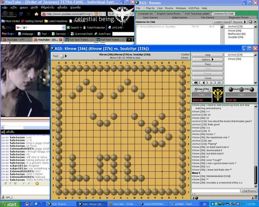Expand the AVG search box dropdown

pyautogui.click(x=64, y=27)
